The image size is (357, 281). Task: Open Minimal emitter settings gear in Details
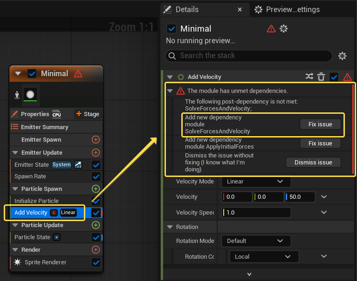click(283, 29)
